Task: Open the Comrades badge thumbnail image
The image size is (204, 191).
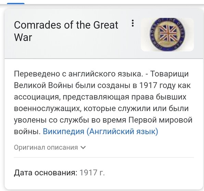Action: tap(167, 35)
